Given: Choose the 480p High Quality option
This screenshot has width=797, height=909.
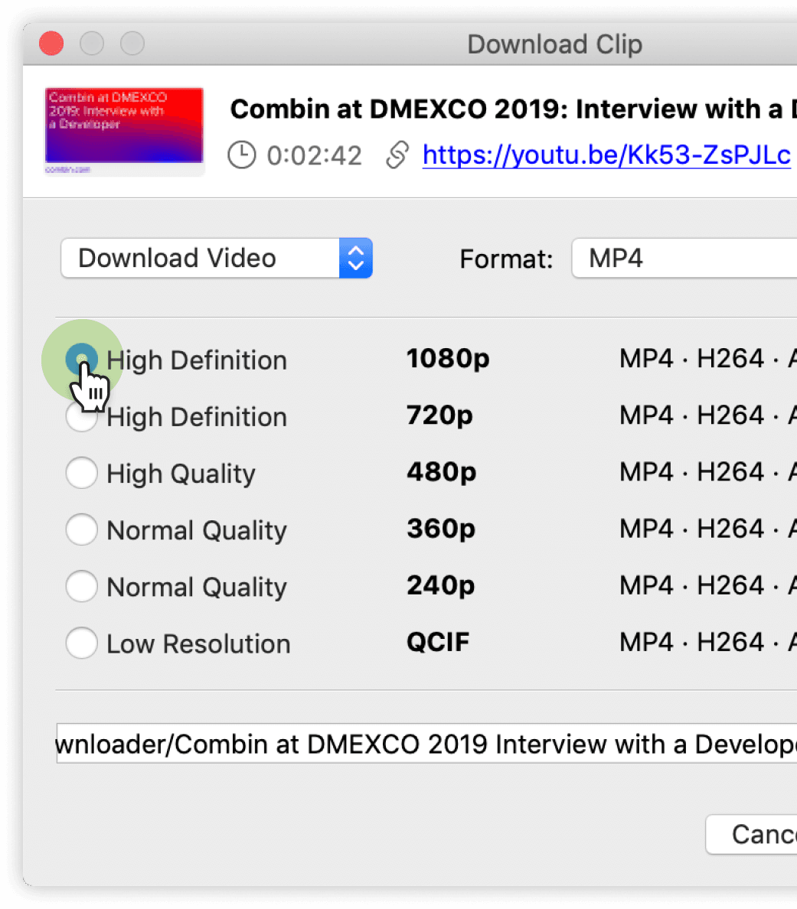Looking at the screenshot, I should [81, 473].
